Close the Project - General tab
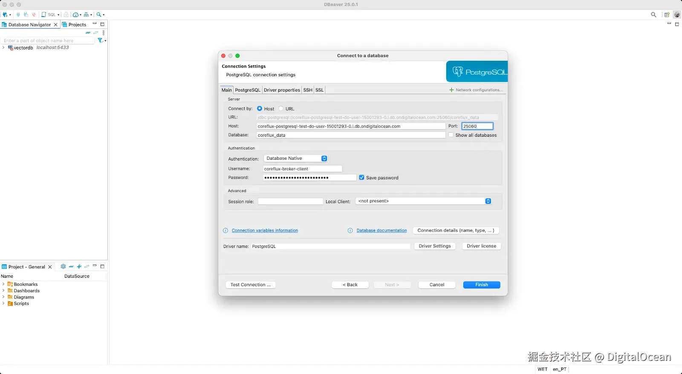This screenshot has height=374, width=682. tap(50, 267)
